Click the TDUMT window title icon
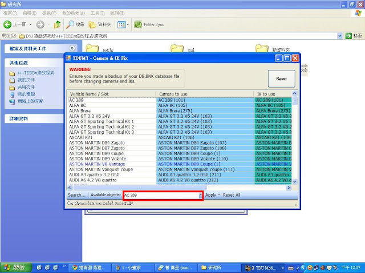The width and height of the screenshot is (365, 273). (x=68, y=58)
